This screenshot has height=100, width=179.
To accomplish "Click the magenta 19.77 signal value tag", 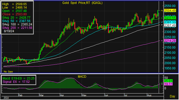I will pyautogui.click(x=168, y=84).
